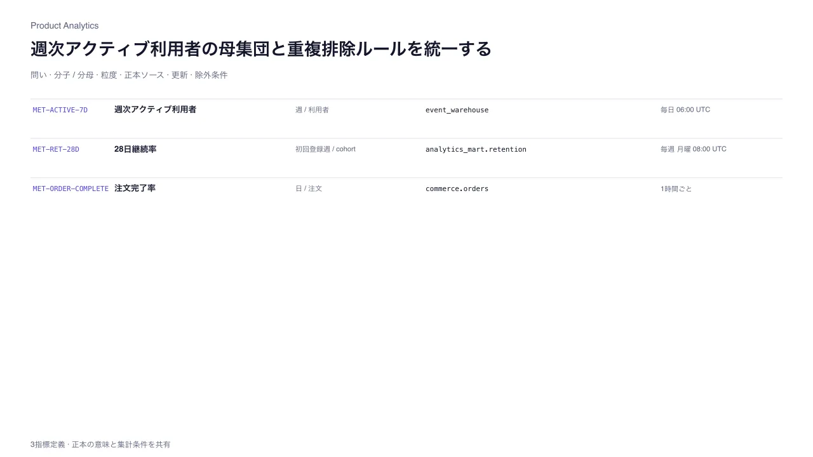Click the slide title about 週次アクティブ利用者
Screen dimensions: 813x457
tap(261, 49)
